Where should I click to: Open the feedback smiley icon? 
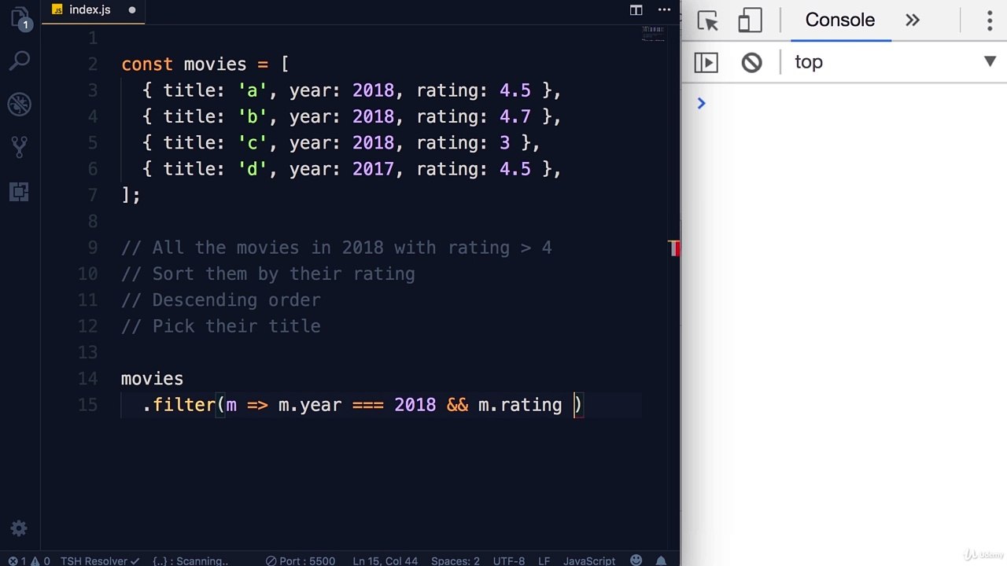[x=635, y=560]
